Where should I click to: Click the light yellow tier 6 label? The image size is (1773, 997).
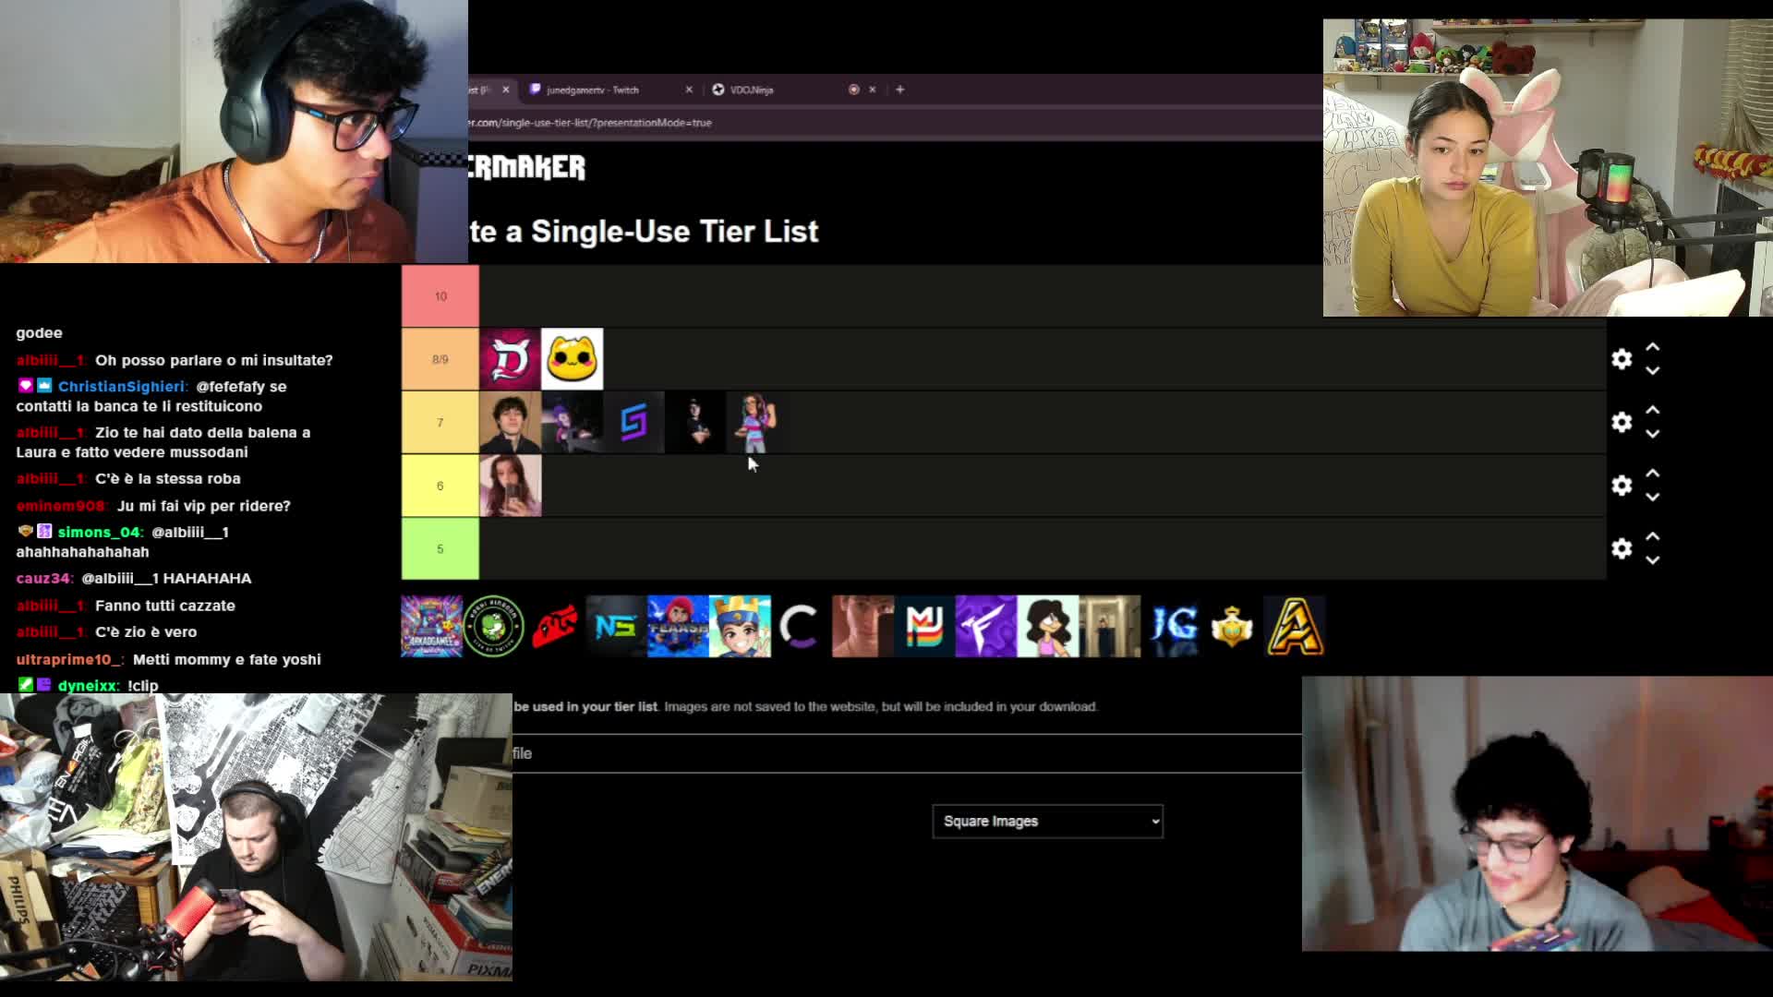pyautogui.click(x=440, y=486)
